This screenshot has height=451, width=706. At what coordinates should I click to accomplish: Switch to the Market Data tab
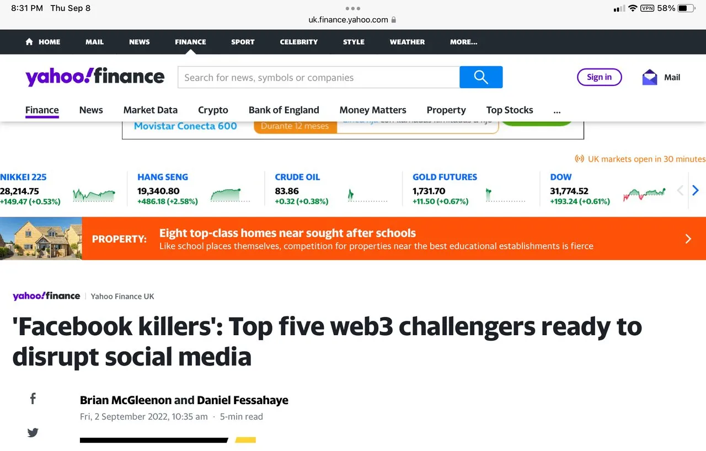pos(151,110)
